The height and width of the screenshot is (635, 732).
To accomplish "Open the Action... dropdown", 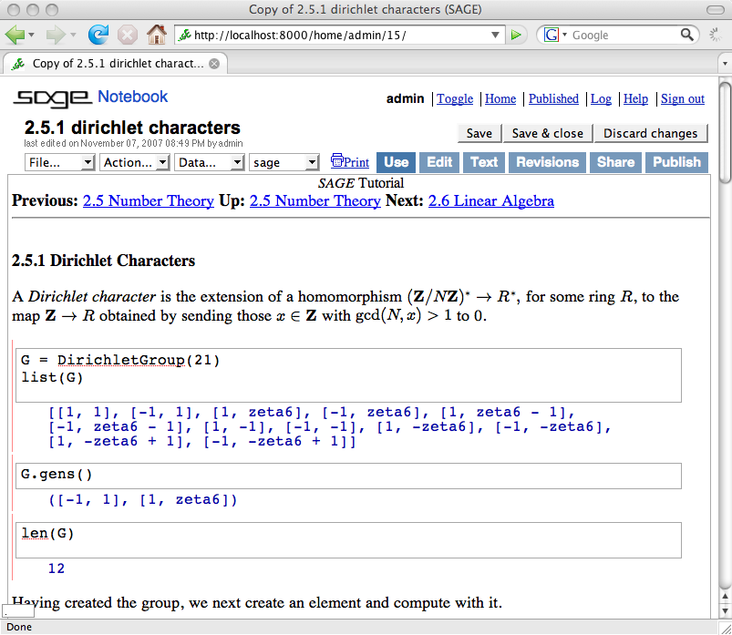I will pos(134,162).
